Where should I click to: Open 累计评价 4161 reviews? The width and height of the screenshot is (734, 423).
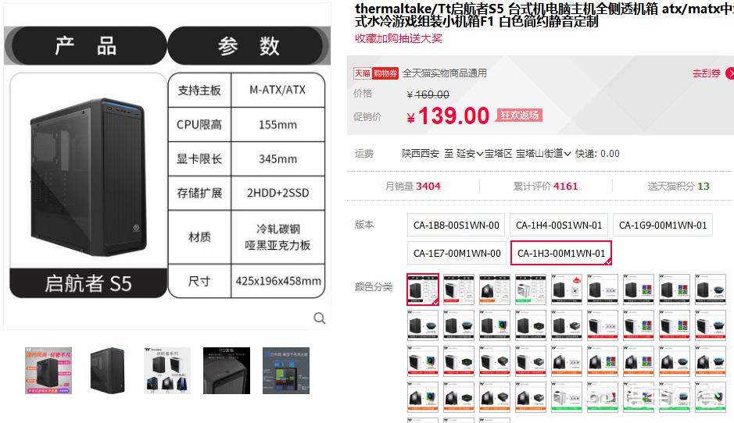click(546, 186)
